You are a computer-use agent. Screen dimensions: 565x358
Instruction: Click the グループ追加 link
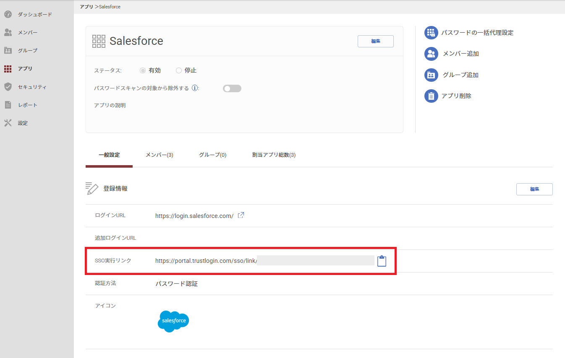pyautogui.click(x=461, y=75)
